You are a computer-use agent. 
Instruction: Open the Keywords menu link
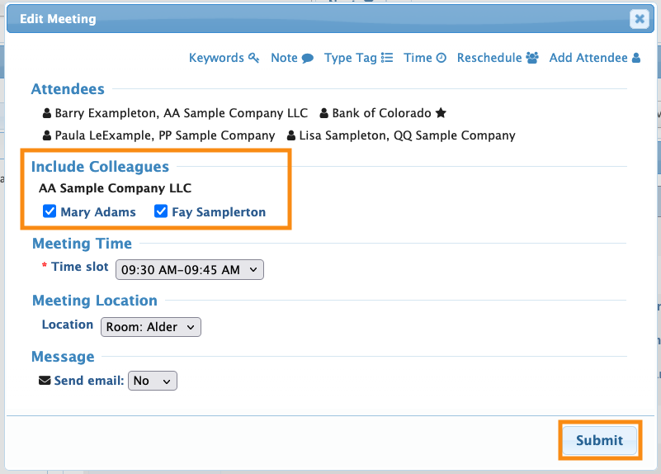217,58
